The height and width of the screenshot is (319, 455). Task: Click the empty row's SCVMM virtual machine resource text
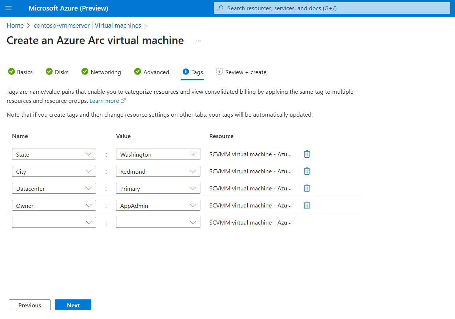[251, 222]
